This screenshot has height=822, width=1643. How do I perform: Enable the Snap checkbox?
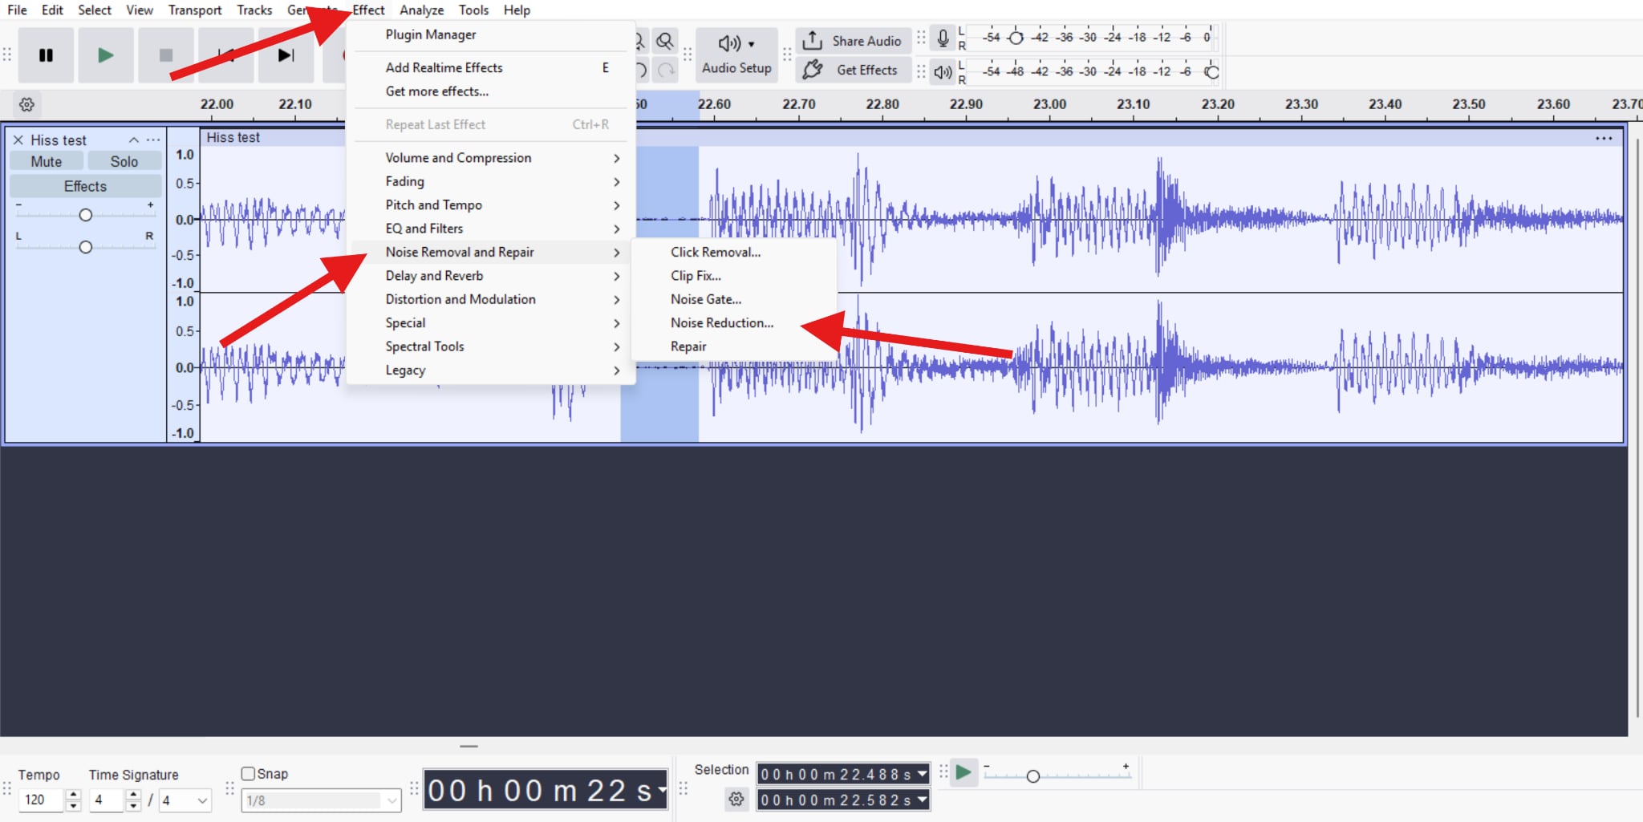(x=249, y=773)
